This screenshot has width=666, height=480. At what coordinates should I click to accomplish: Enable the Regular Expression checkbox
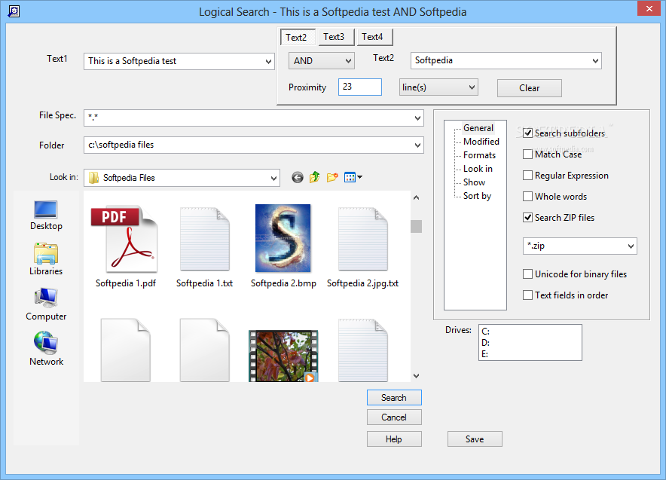(527, 175)
